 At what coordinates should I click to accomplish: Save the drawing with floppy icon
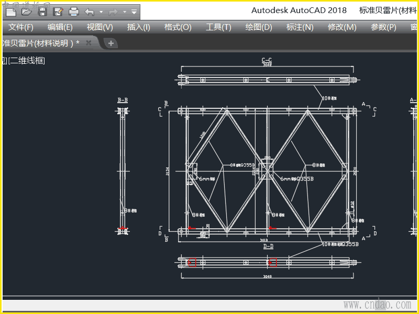42,12
